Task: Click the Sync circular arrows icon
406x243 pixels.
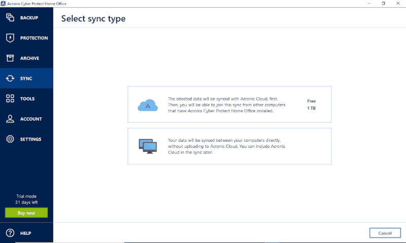Action: [x=10, y=78]
